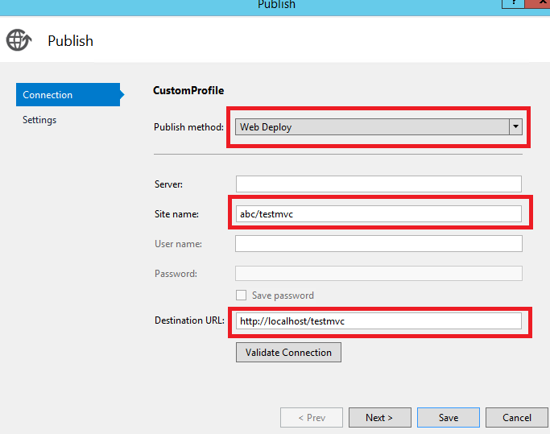Click the Site name label
The width and height of the screenshot is (550, 434).
[x=176, y=214]
